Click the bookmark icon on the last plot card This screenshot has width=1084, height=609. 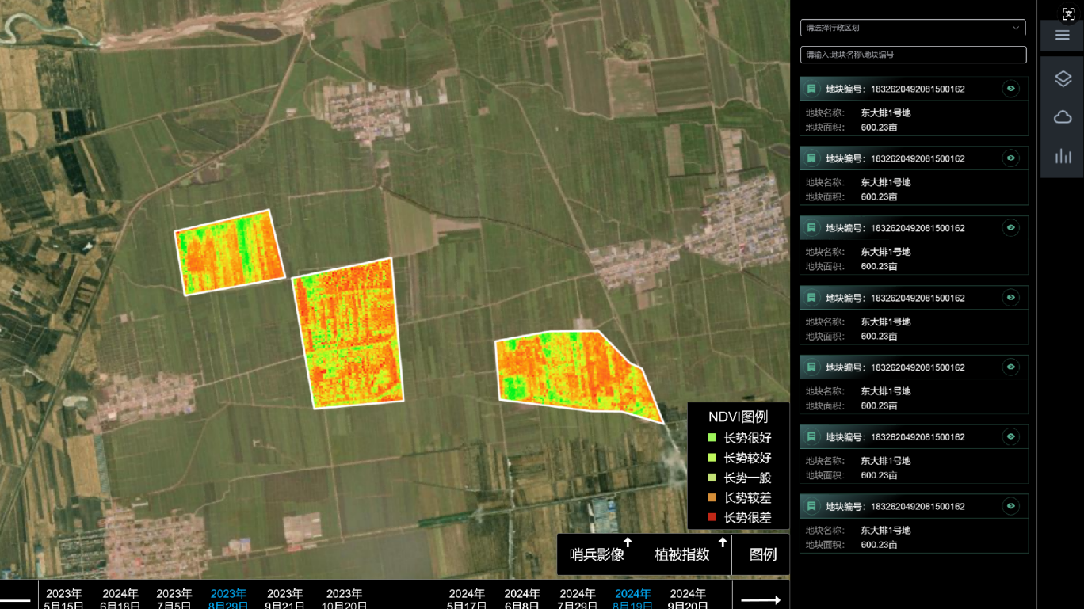pyautogui.click(x=811, y=506)
